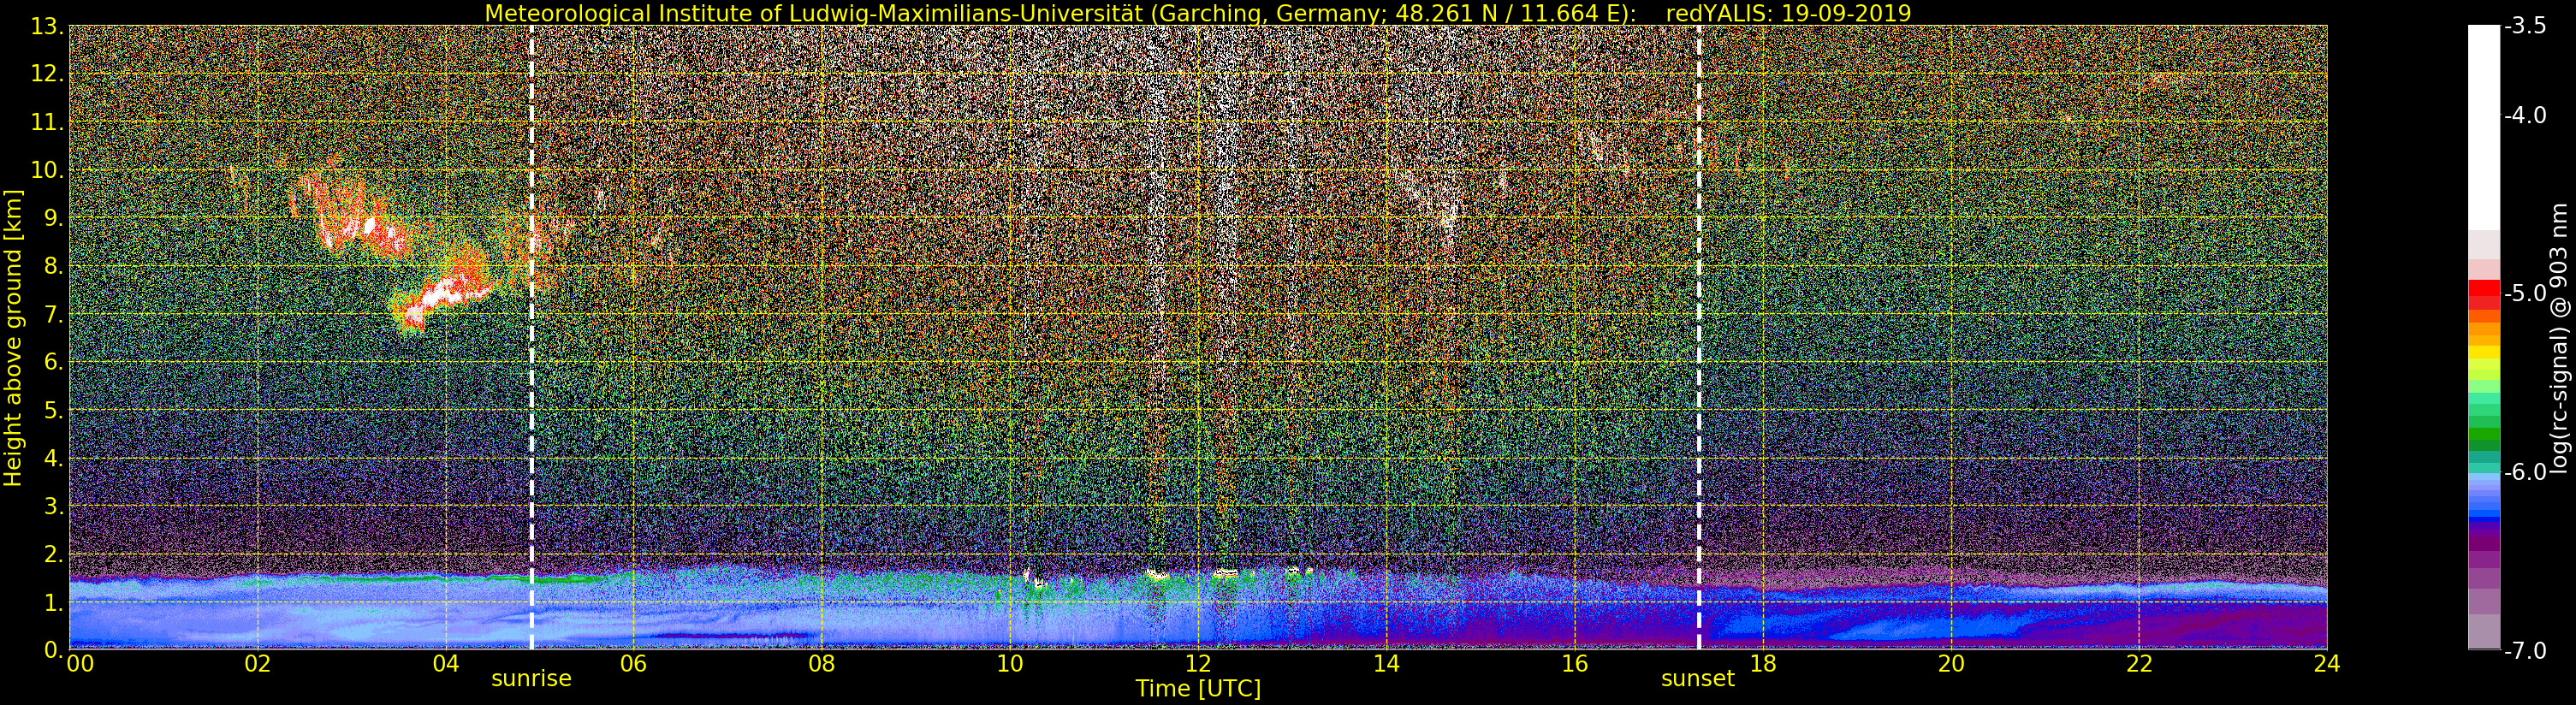This screenshot has height=705, width=2576.
Task: Click the white dashed sunrise line
Action: click(x=531, y=338)
